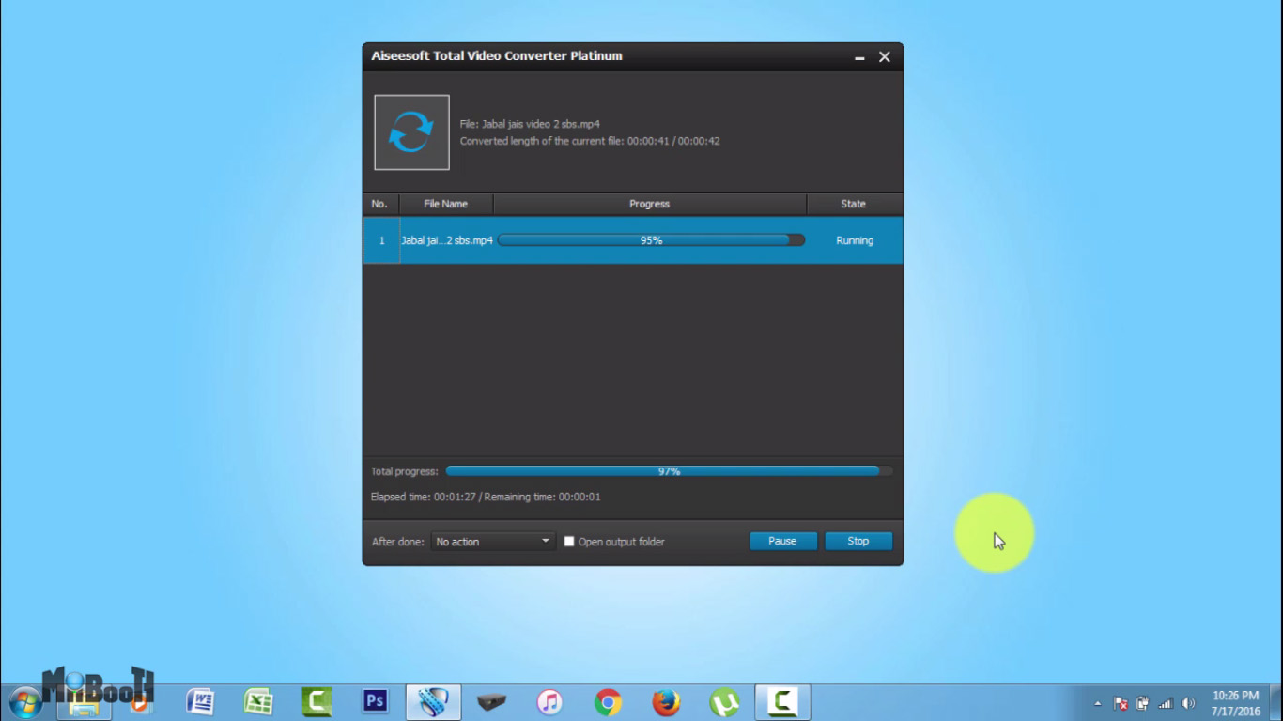Enable the Open output folder checkbox

569,542
